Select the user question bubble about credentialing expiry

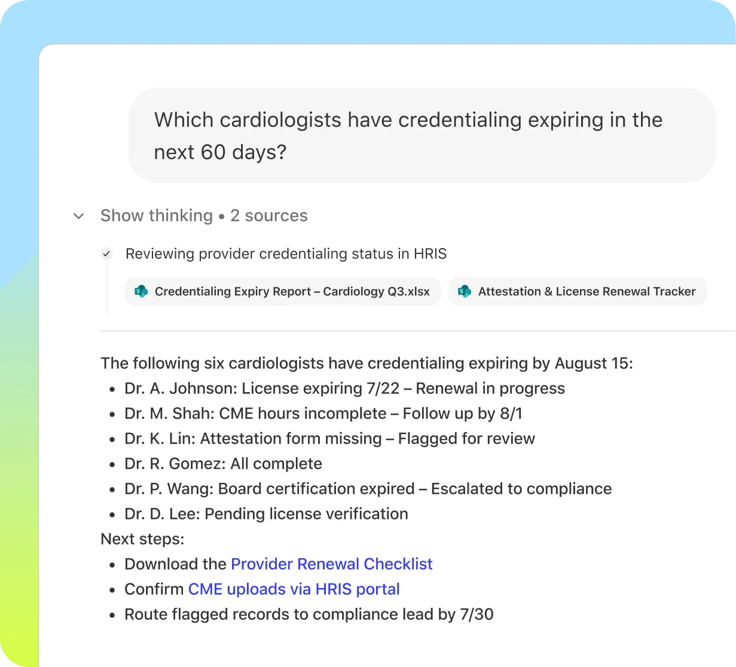[x=422, y=135]
